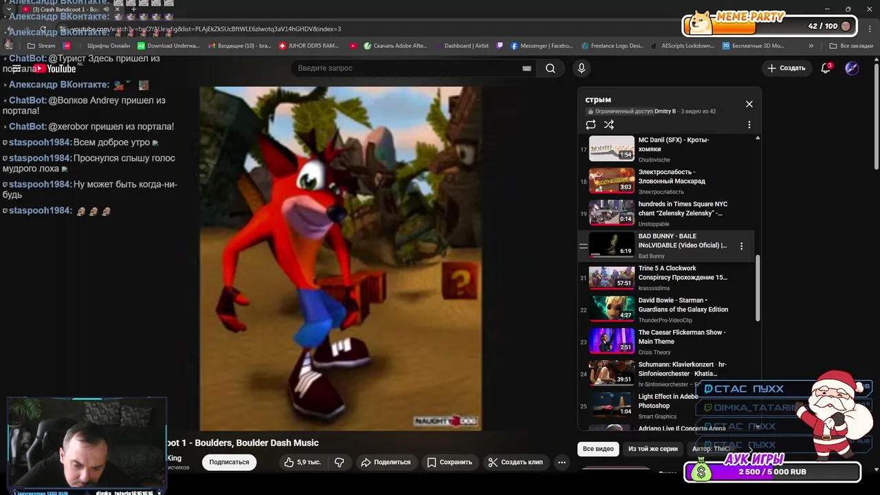Open the on-screen keyboard in search box

(x=527, y=68)
